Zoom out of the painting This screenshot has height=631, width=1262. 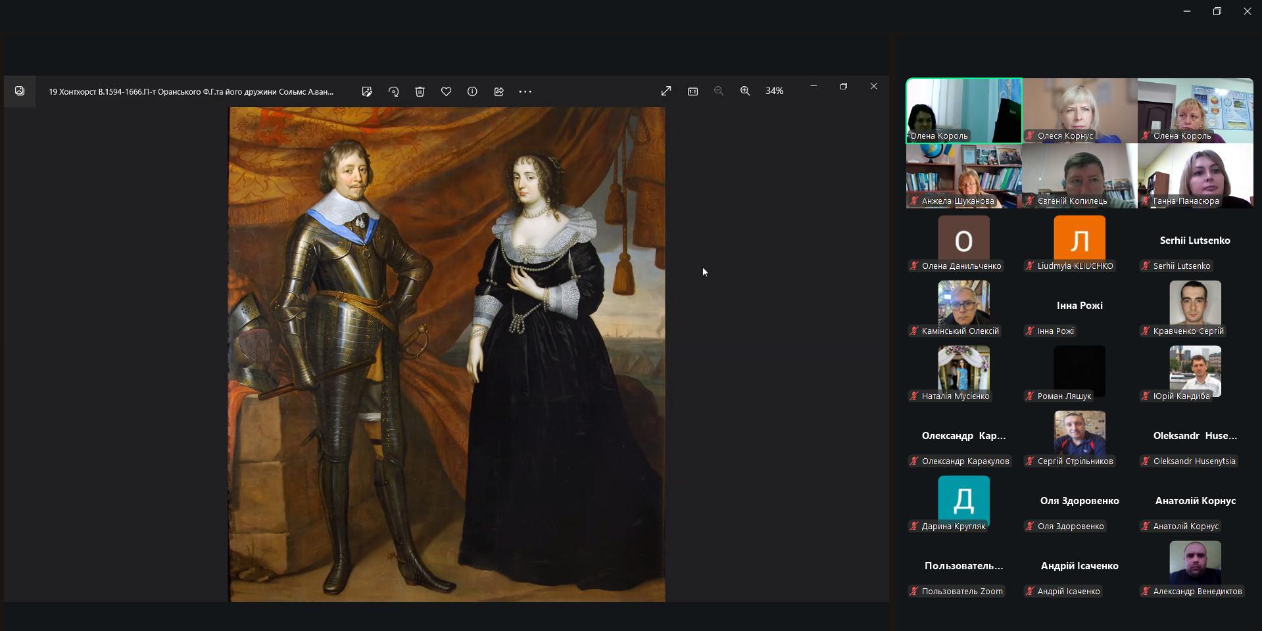tap(719, 91)
